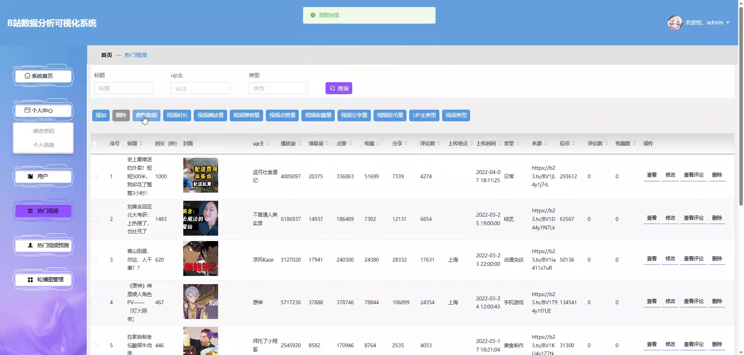Sort by 播放量 using its sort icon
This screenshot has width=744, height=355.
[x=300, y=143]
